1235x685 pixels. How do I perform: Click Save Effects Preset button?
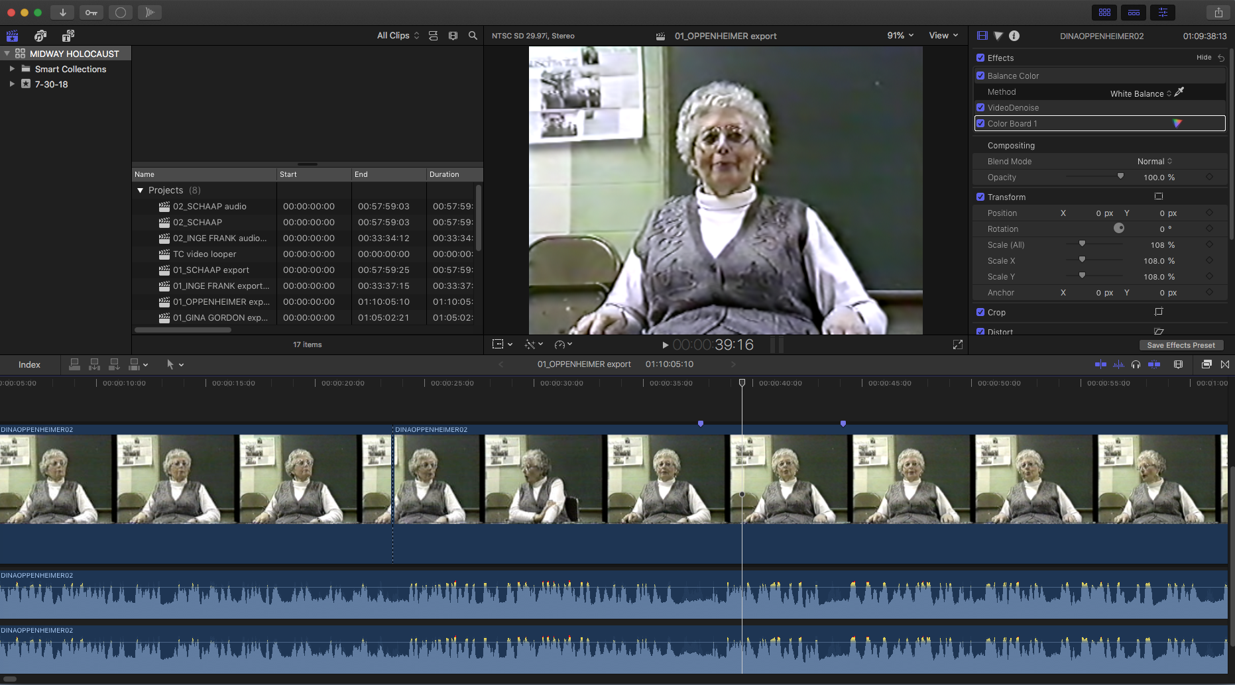[1181, 345]
